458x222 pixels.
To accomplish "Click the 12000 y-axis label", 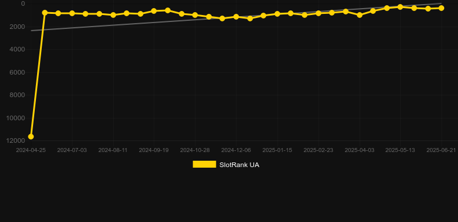I will (x=15, y=140).
